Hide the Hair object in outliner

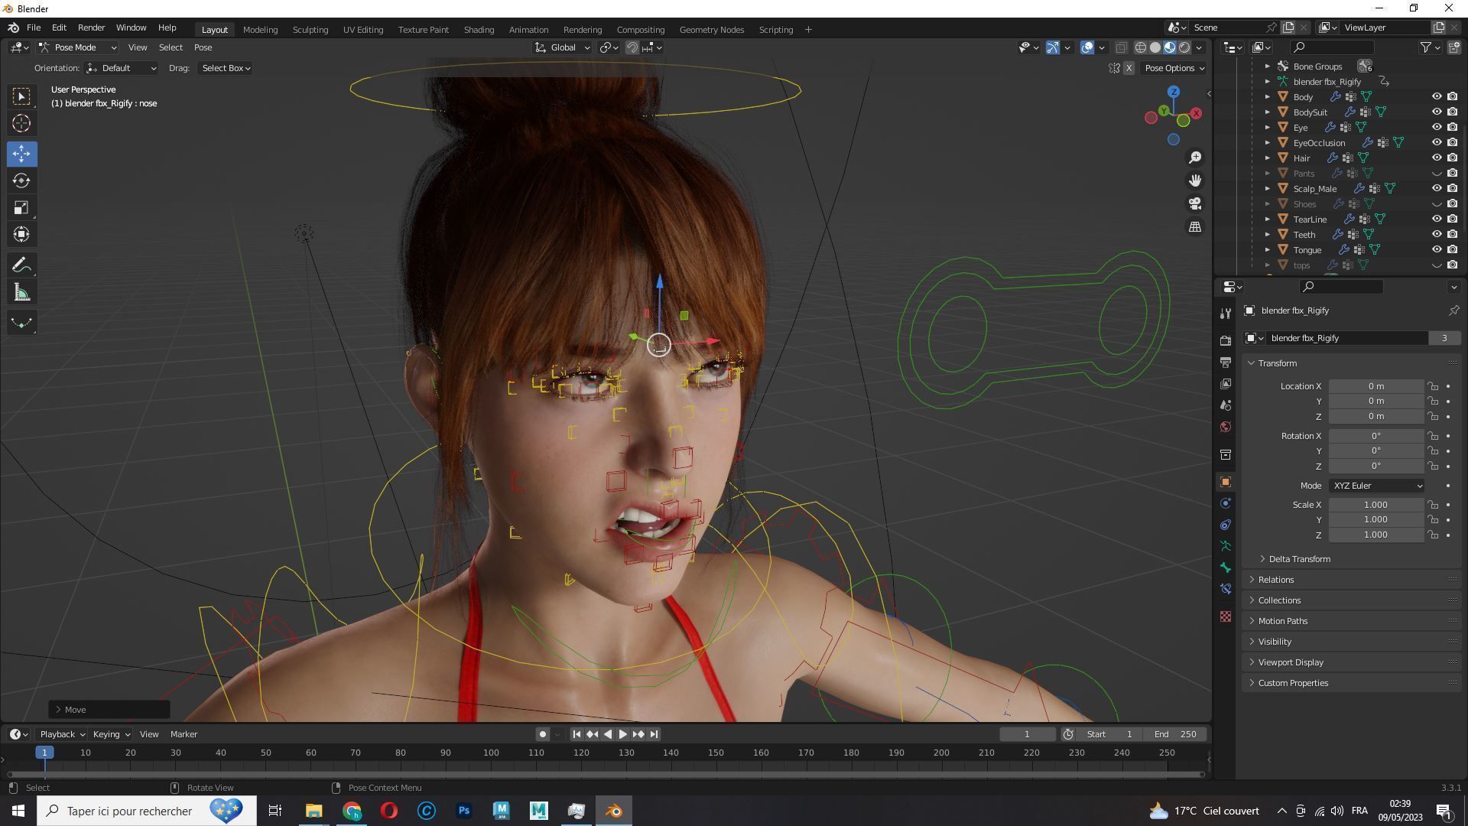click(x=1436, y=158)
